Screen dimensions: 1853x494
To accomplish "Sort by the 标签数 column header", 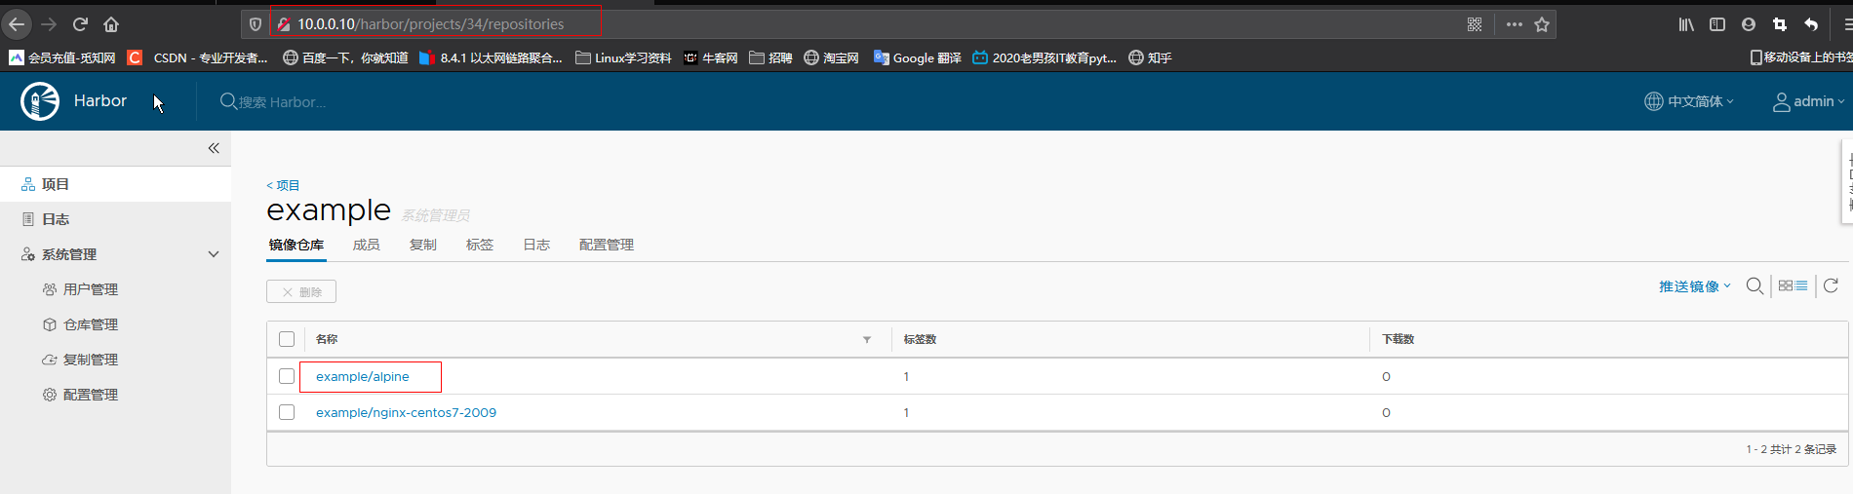I will pyautogui.click(x=920, y=339).
